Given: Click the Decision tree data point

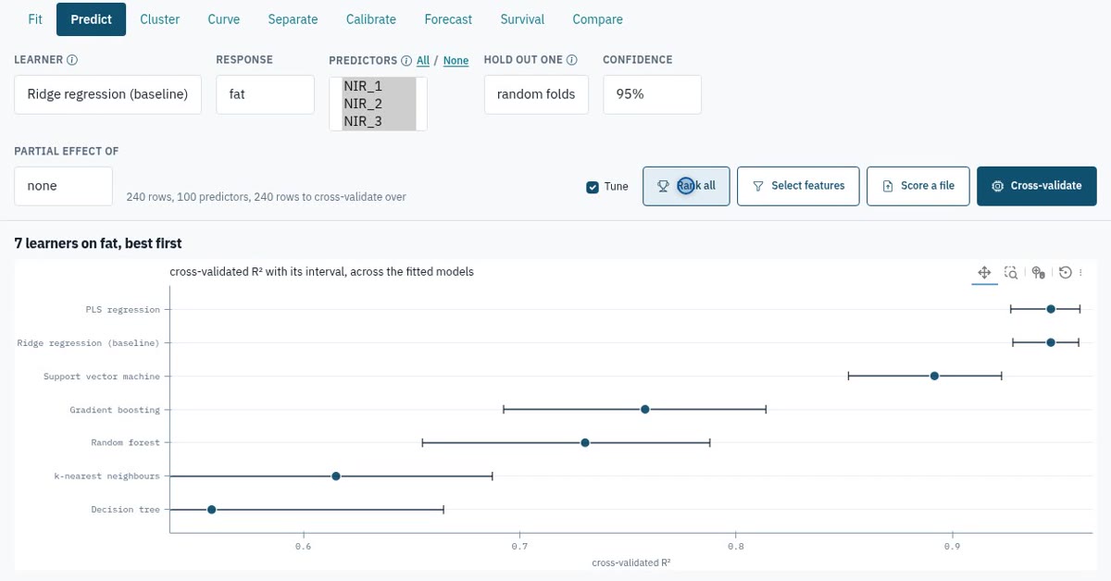Looking at the screenshot, I should point(211,510).
